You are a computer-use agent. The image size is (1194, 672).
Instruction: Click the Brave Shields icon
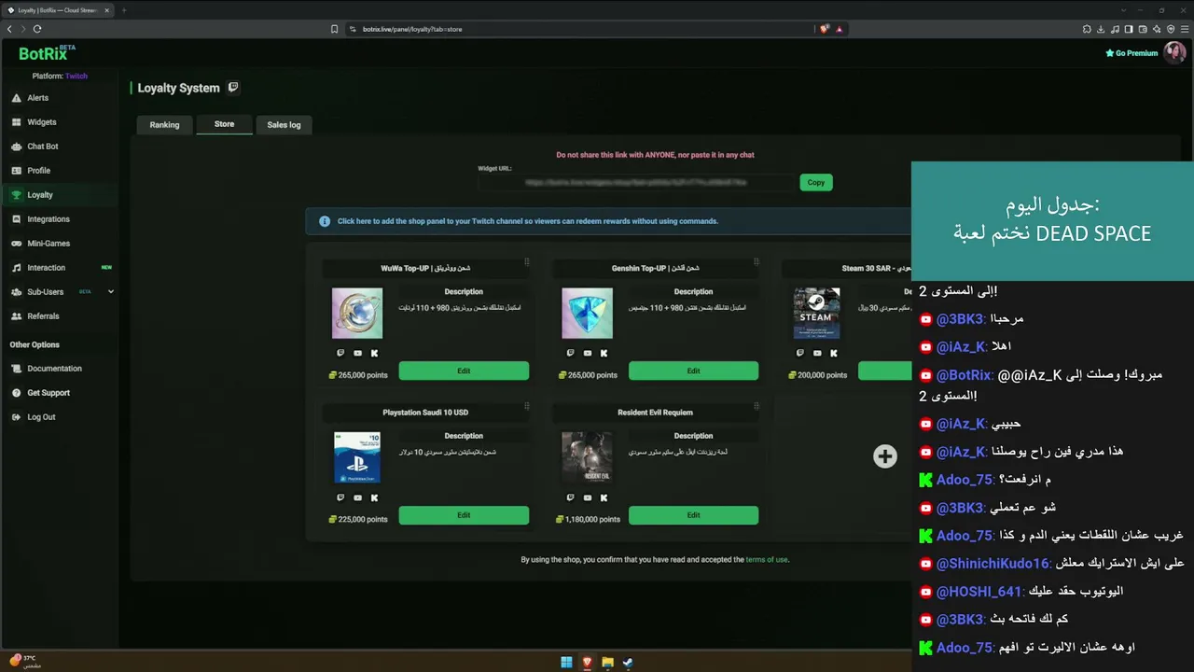coord(824,29)
